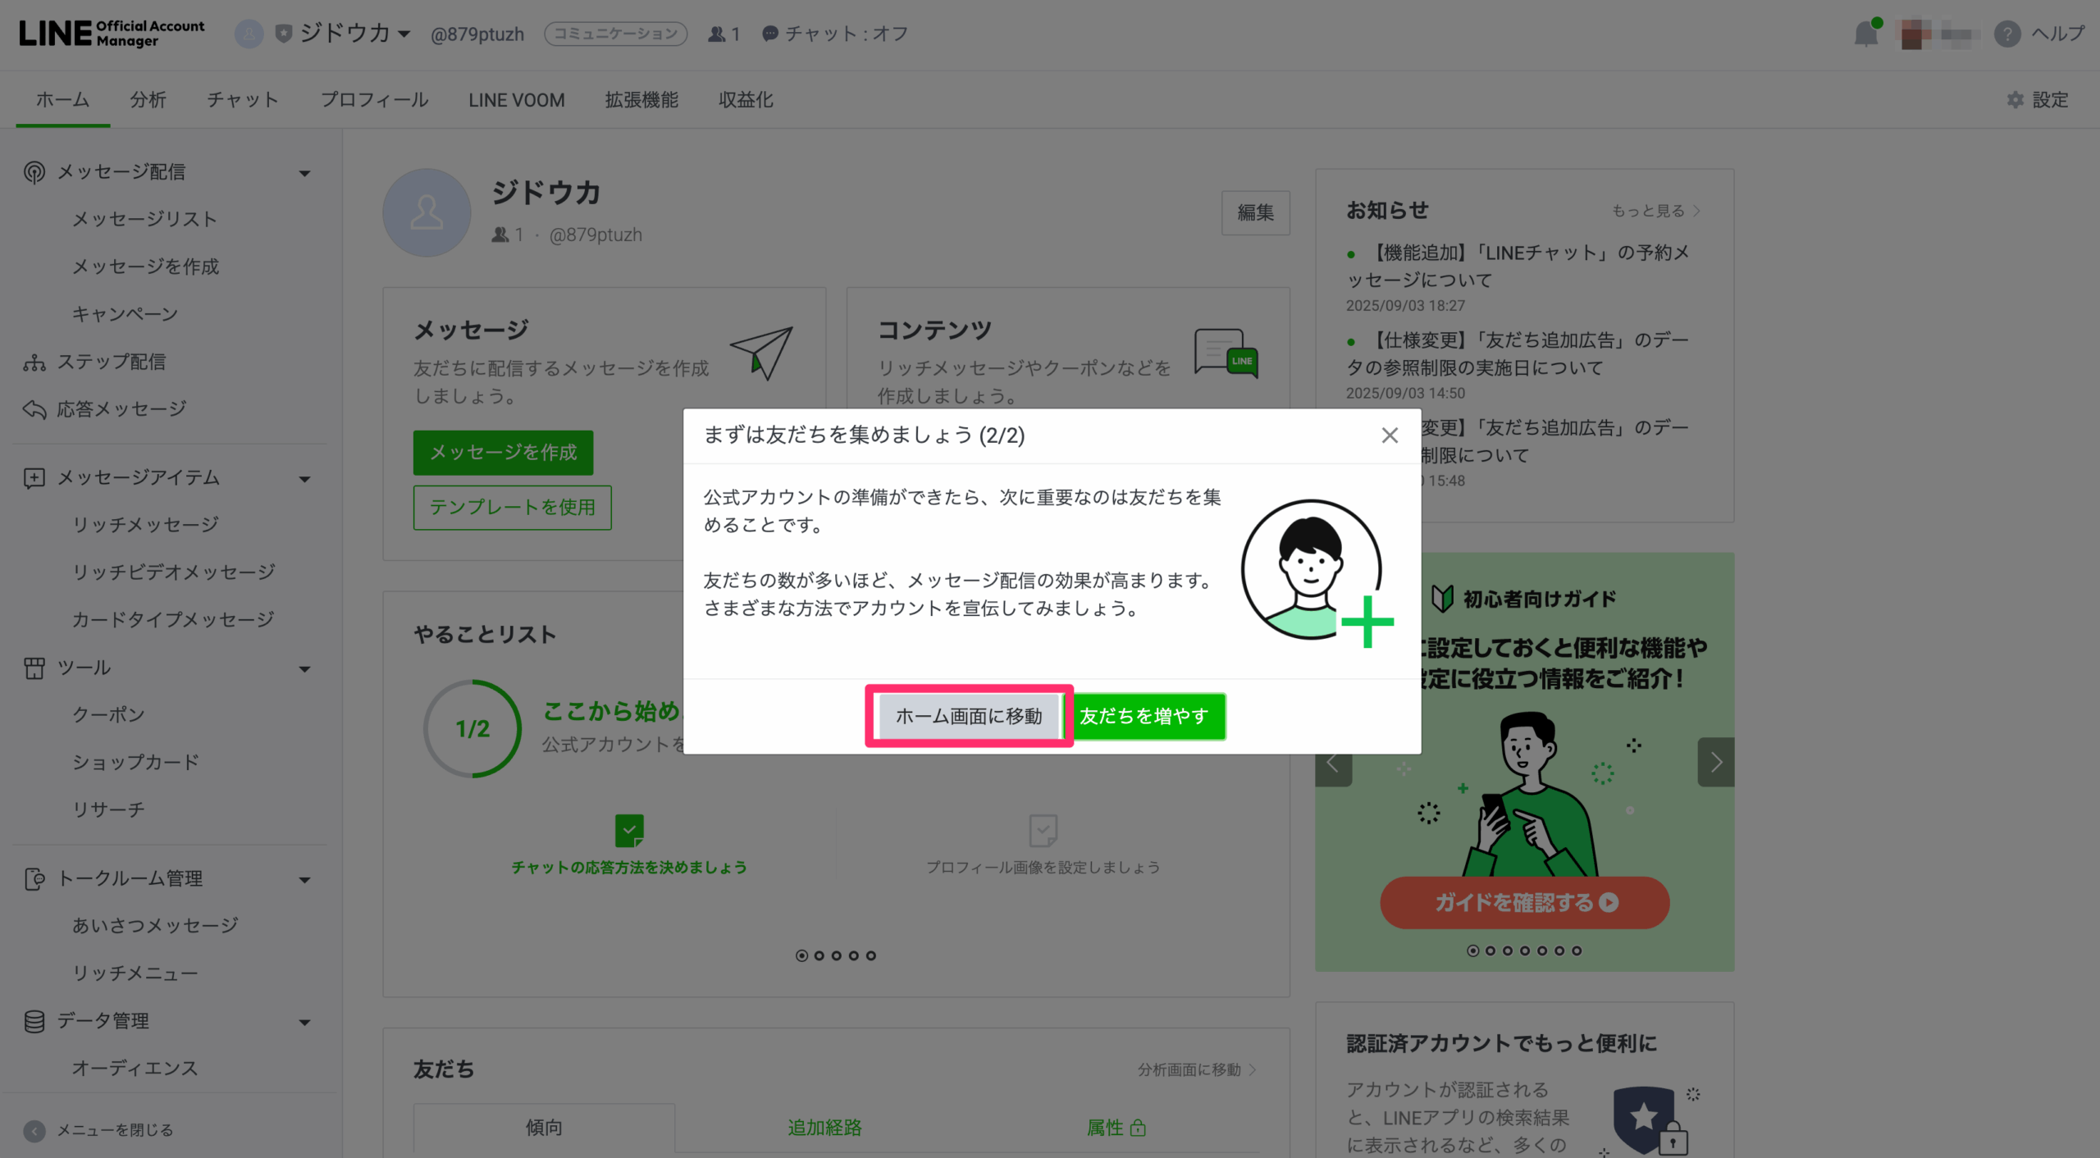The width and height of the screenshot is (2100, 1158).
Task: Click the トークルーム管理 icon
Action: pos(34,878)
